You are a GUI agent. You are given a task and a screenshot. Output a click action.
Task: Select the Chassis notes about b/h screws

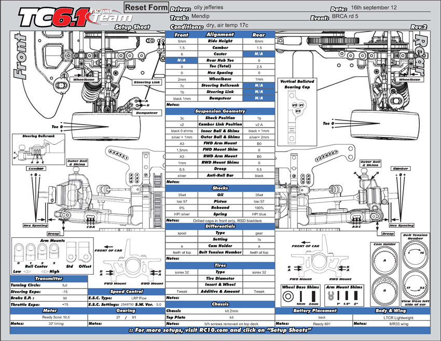pyautogui.click(x=231, y=324)
